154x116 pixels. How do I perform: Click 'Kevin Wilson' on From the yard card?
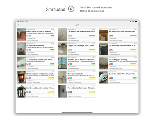coord(31,95)
